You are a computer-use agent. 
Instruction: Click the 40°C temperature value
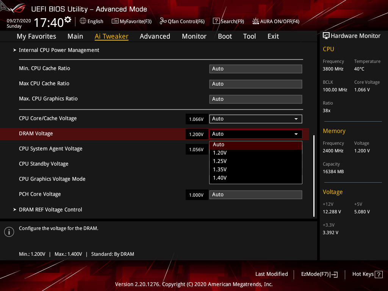359,69
